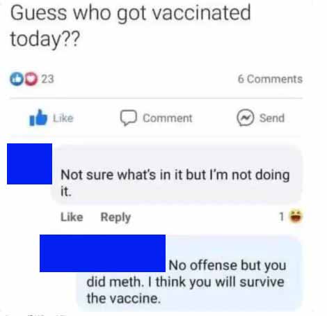
Task: View the 23 reactions count
Action: point(47,79)
